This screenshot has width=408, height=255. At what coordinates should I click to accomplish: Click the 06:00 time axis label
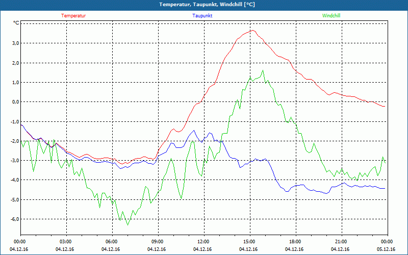click(111, 242)
